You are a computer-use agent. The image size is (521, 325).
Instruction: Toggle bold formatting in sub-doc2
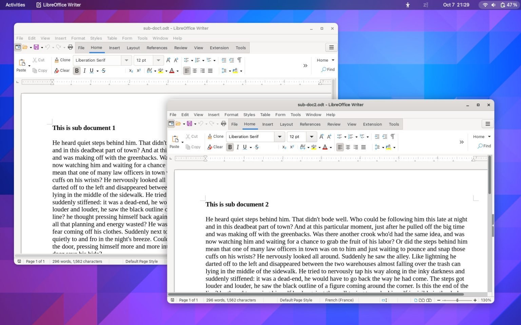(x=230, y=147)
